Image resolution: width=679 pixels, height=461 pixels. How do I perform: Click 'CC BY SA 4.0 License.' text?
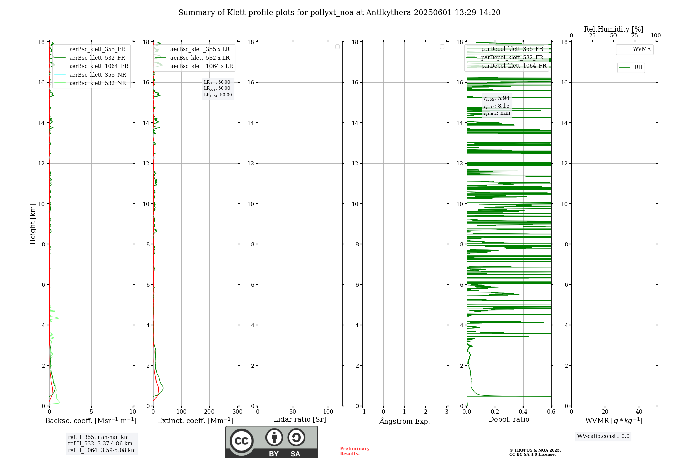pos(532,454)
